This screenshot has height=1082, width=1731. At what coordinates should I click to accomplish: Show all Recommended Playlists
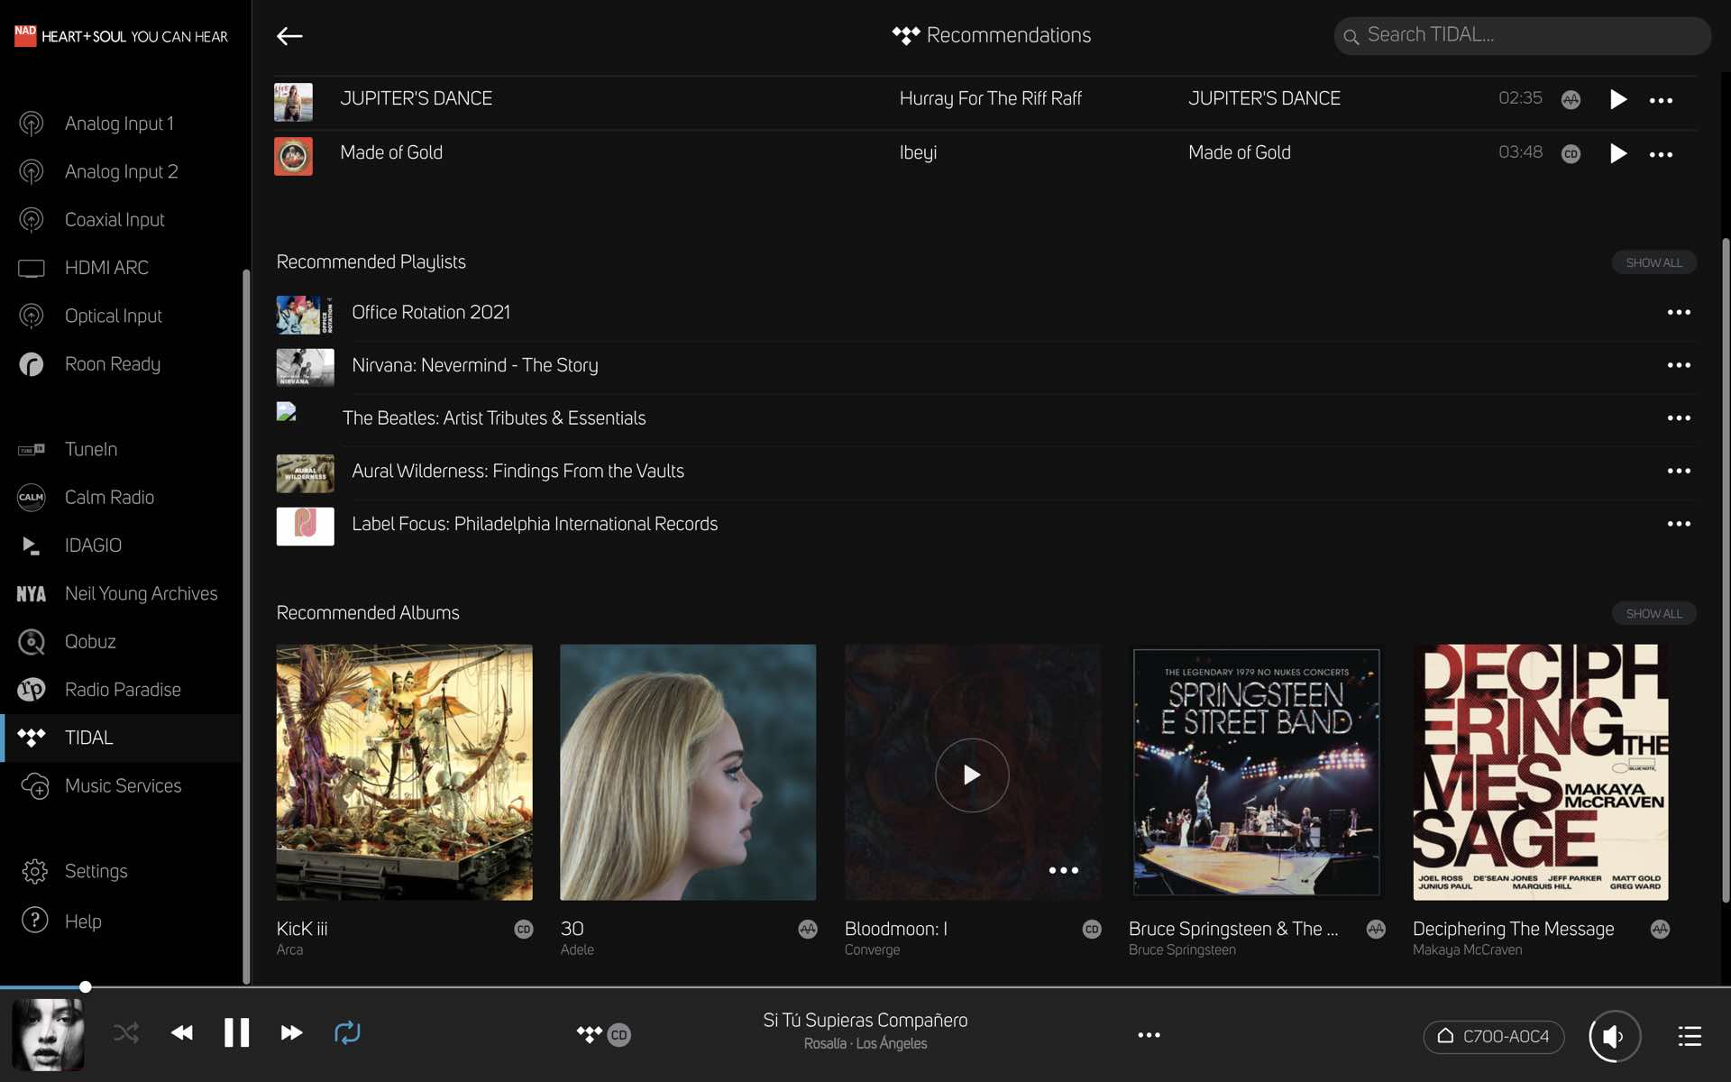tap(1653, 262)
